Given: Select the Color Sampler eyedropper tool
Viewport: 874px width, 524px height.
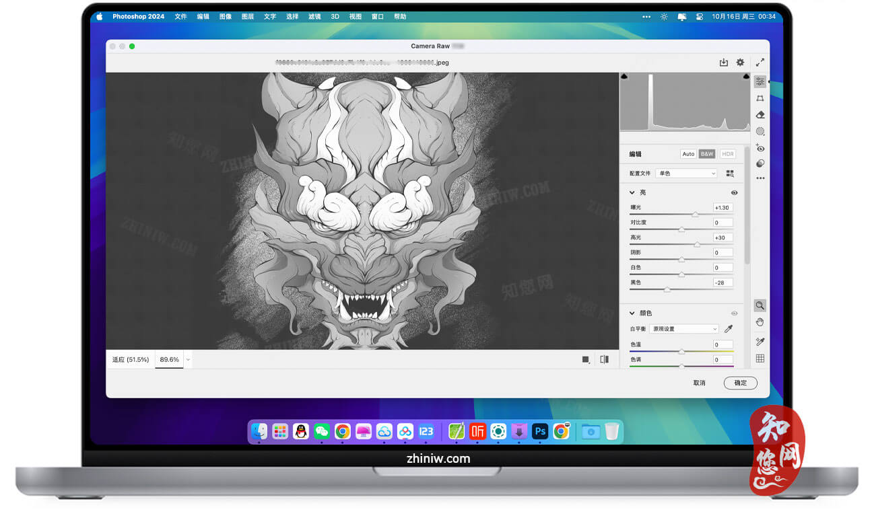Looking at the screenshot, I should coord(760,342).
